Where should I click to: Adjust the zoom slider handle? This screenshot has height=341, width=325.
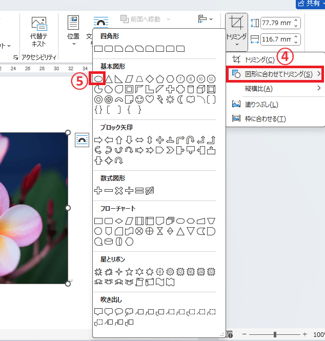point(275,334)
